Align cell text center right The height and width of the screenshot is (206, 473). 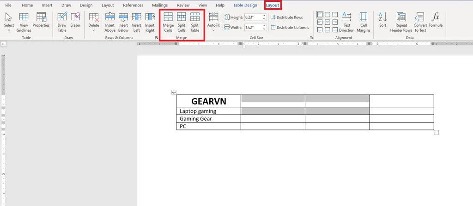point(335,22)
